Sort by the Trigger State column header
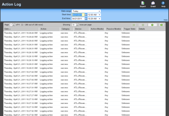This screenshot has width=169, height=116. tap(130, 29)
